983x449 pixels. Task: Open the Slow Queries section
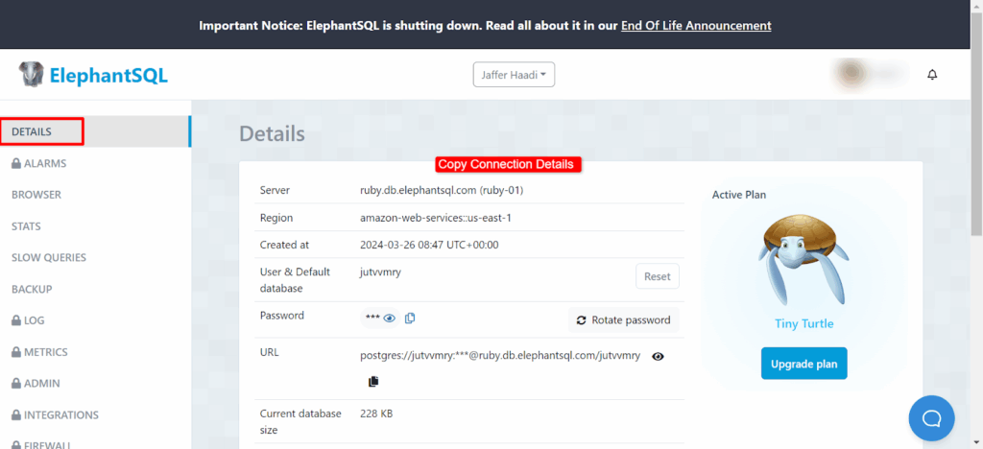tap(49, 257)
